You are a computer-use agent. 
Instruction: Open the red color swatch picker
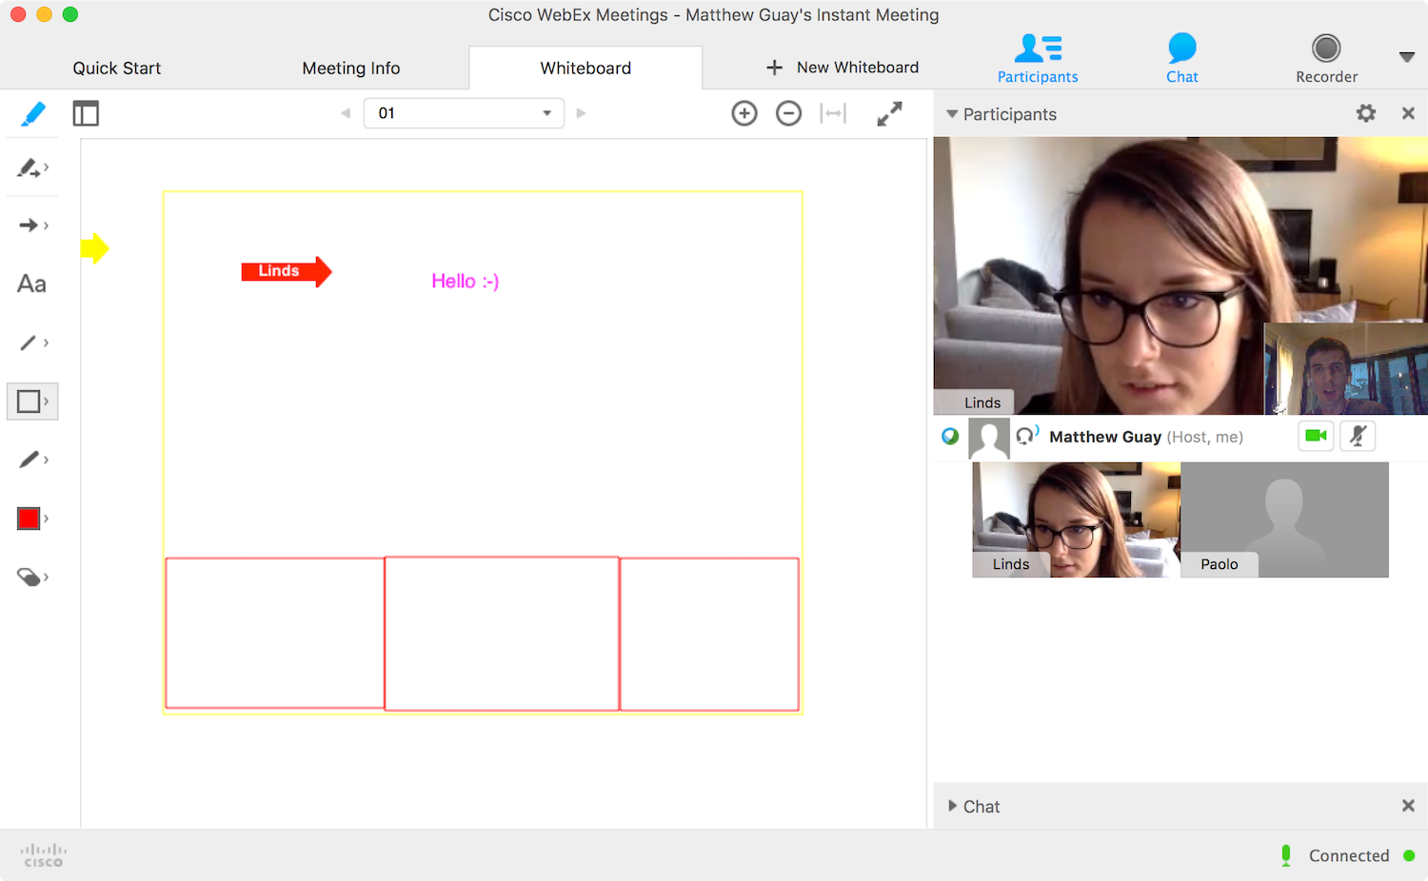pos(30,519)
